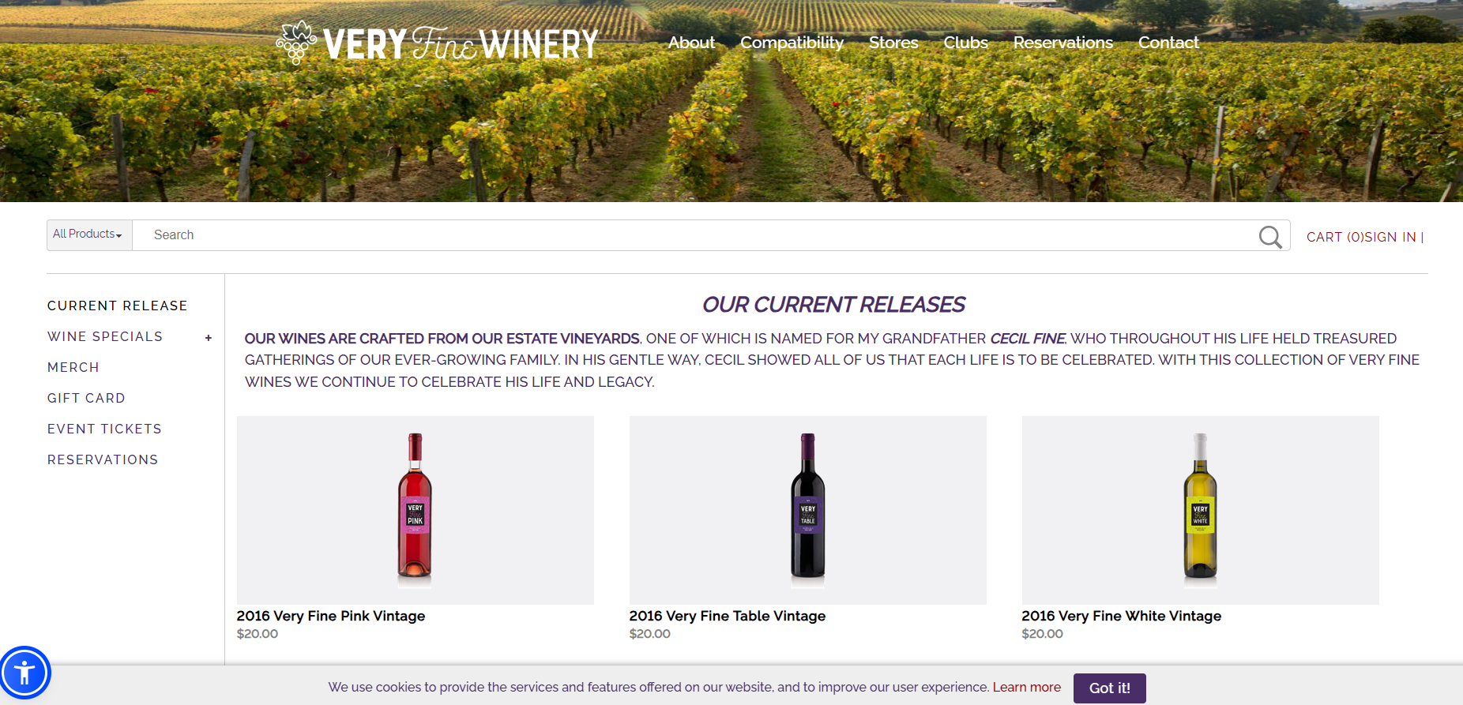The image size is (1463, 705).
Task: Click the search magnifier icon
Action: 1270,236
